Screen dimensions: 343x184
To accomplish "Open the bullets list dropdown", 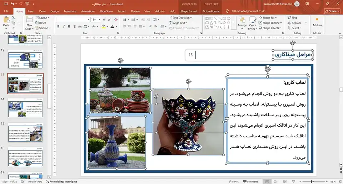I will tap(128, 19).
